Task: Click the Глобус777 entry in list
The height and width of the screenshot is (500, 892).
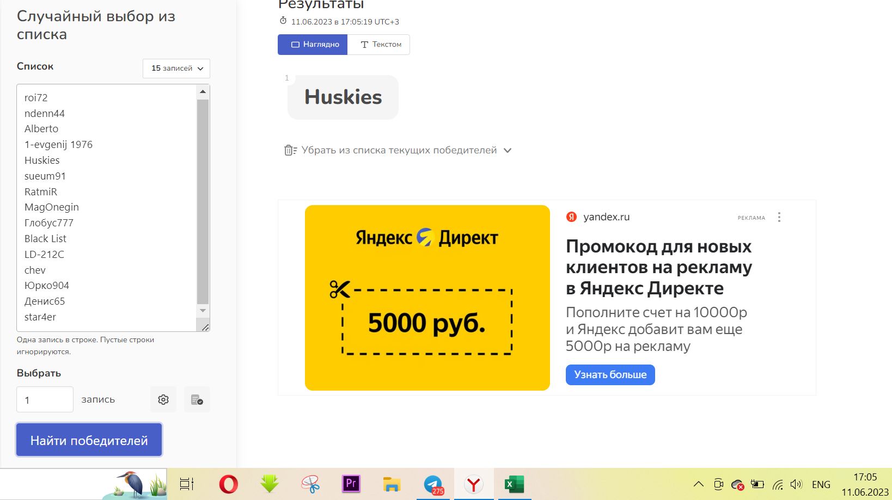Action: coord(49,223)
